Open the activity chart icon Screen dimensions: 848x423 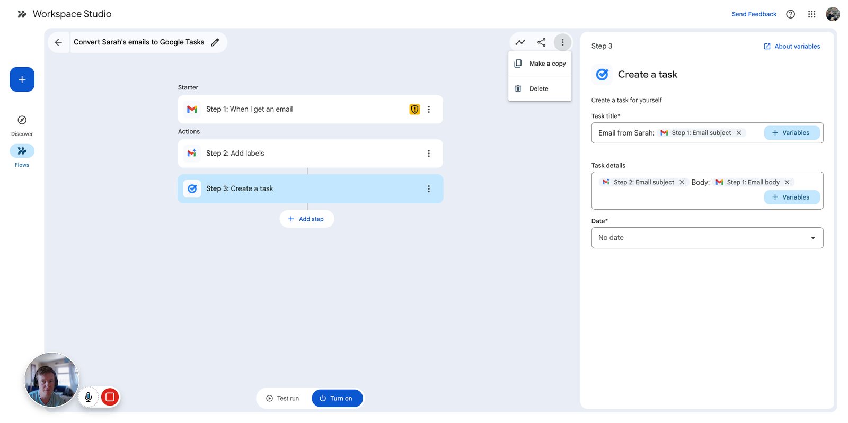point(520,42)
